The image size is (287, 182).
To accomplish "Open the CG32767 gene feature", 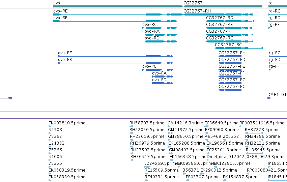I will pos(223,6).
